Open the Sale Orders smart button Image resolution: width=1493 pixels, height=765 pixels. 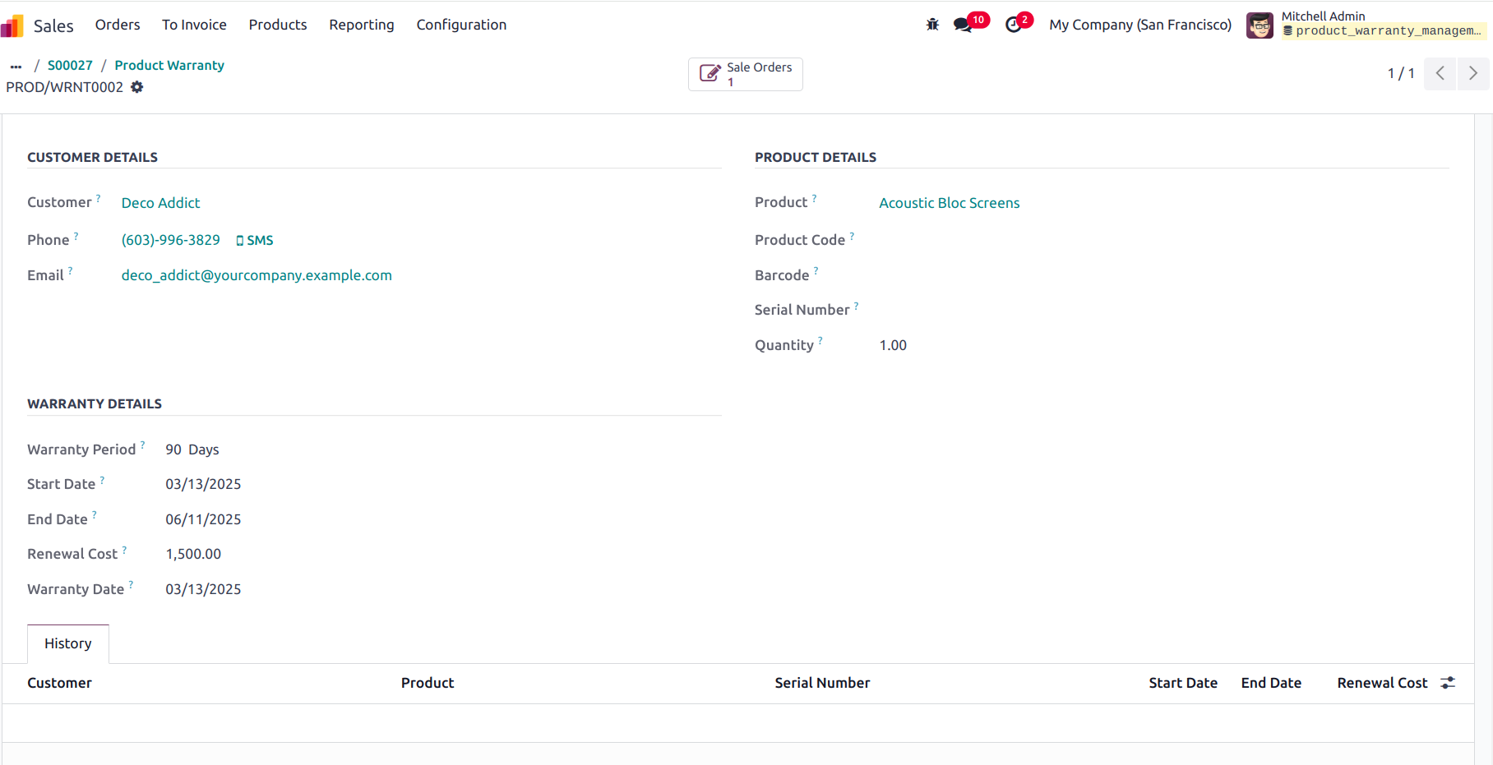pyautogui.click(x=746, y=74)
